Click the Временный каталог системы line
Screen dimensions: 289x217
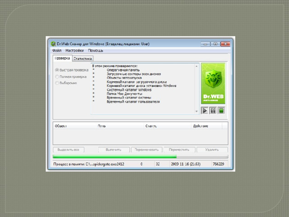[x=129, y=98]
